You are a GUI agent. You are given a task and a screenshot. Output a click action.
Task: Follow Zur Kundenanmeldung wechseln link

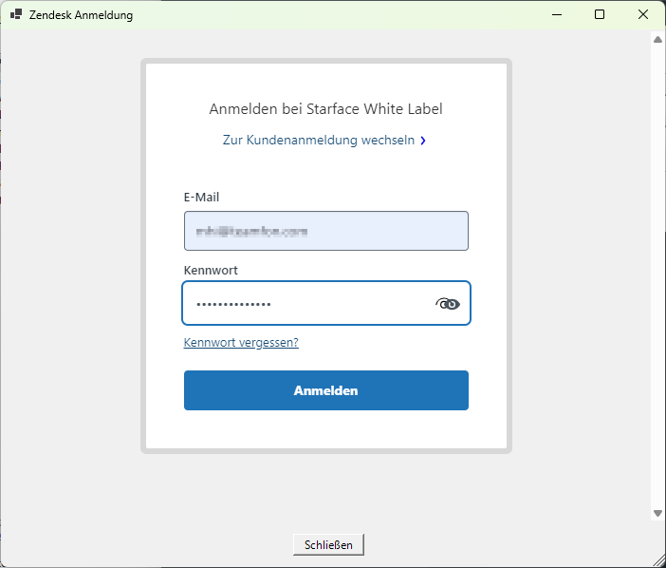pyautogui.click(x=319, y=140)
